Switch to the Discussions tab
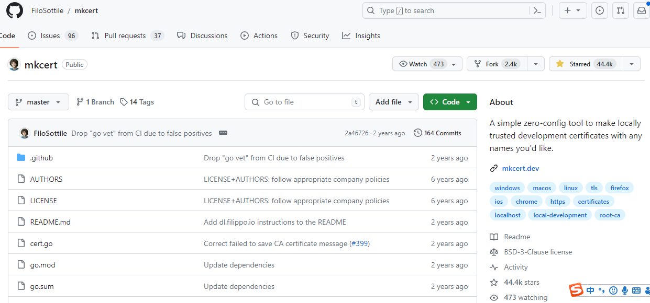 (202, 36)
